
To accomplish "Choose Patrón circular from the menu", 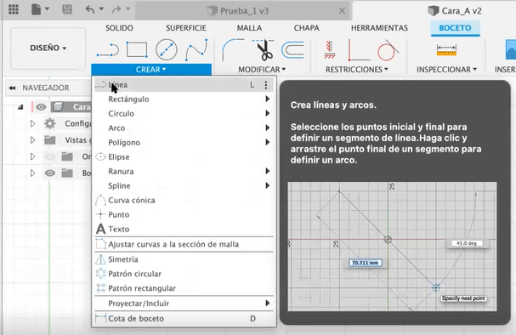I will point(184,274).
